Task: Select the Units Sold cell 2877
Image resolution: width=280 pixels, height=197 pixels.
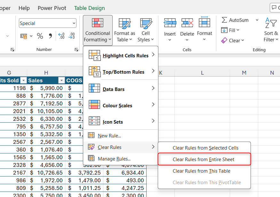Action: (13, 103)
